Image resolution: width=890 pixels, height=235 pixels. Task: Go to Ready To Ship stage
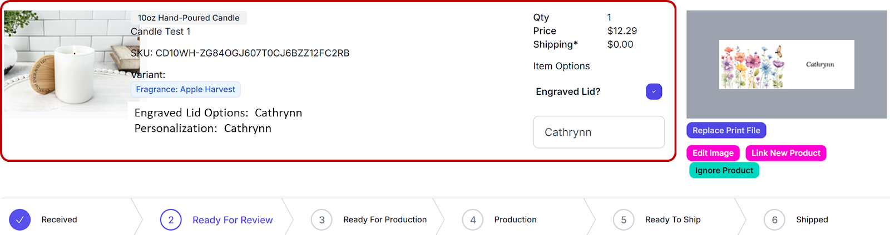pos(673,220)
